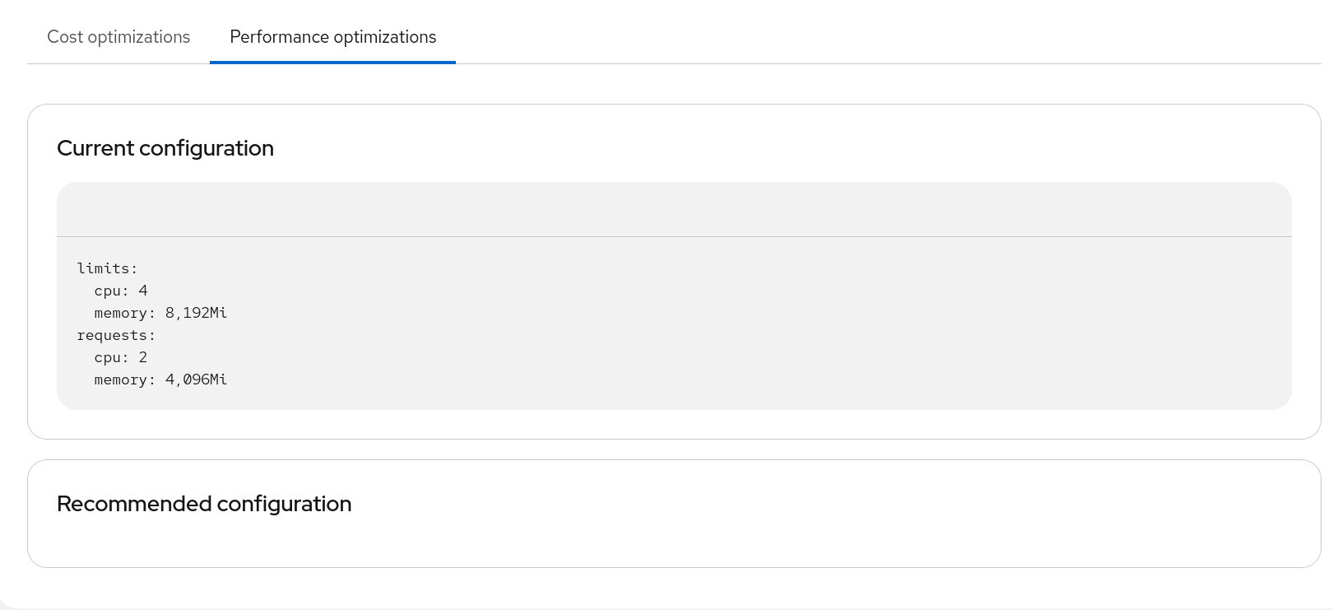Click the memory key under limits

click(x=124, y=313)
